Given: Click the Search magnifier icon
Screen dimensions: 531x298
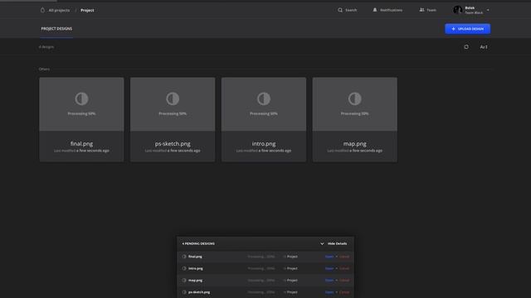Looking at the screenshot, I should pyautogui.click(x=340, y=10).
